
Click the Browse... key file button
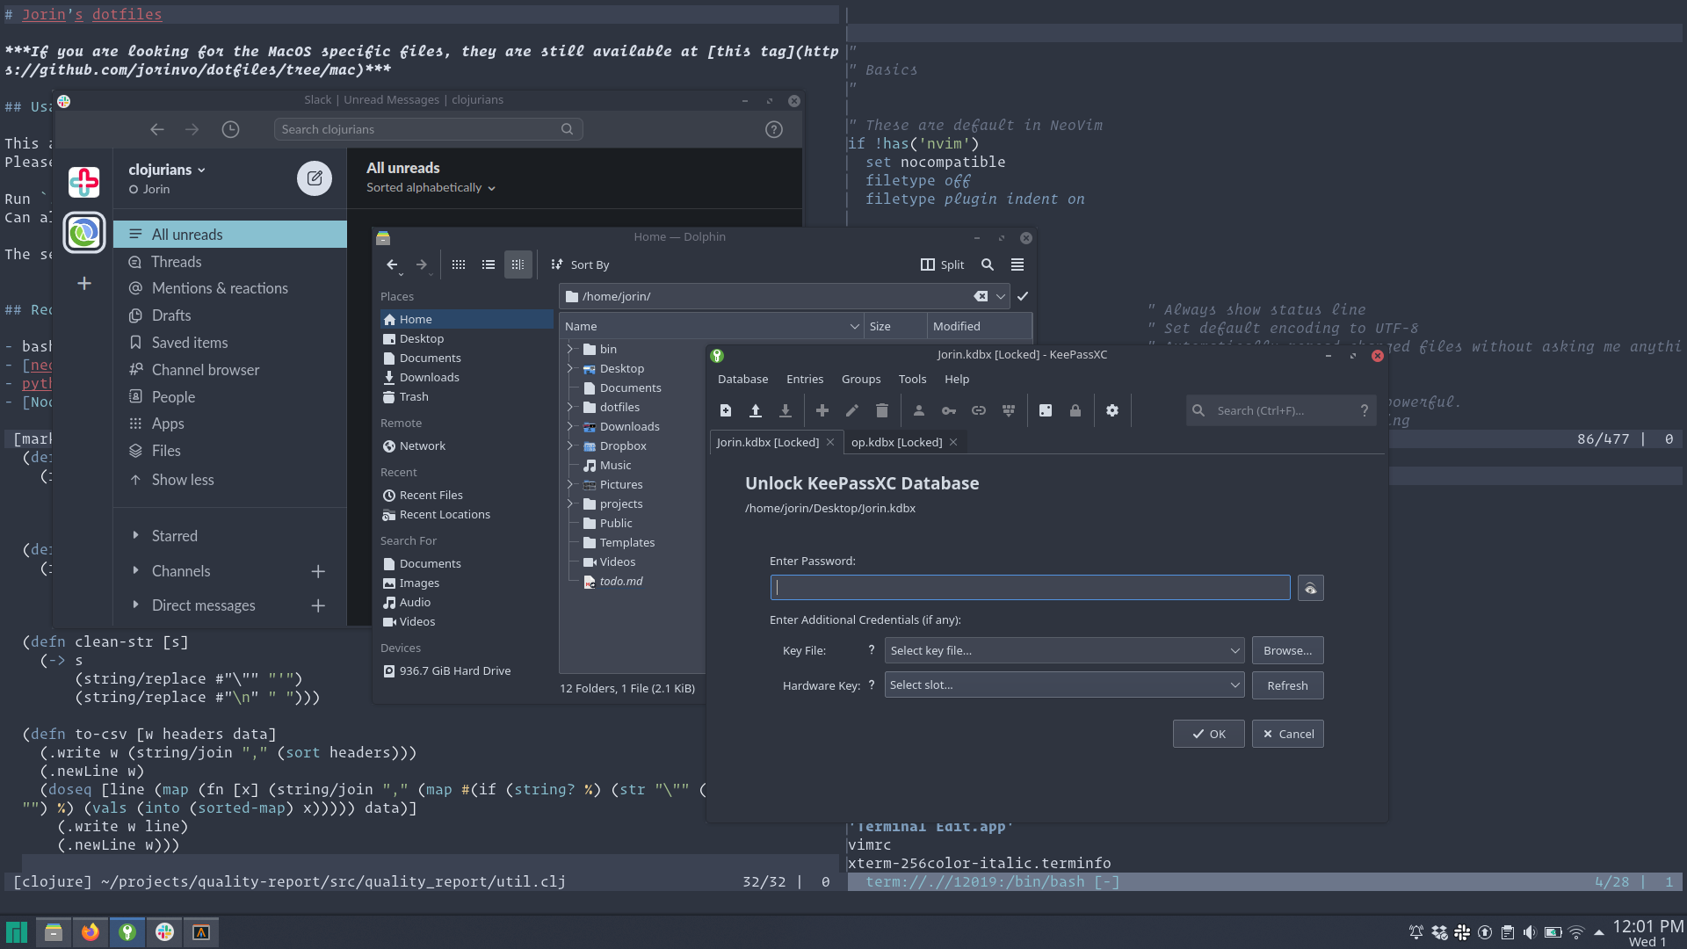tap(1287, 650)
